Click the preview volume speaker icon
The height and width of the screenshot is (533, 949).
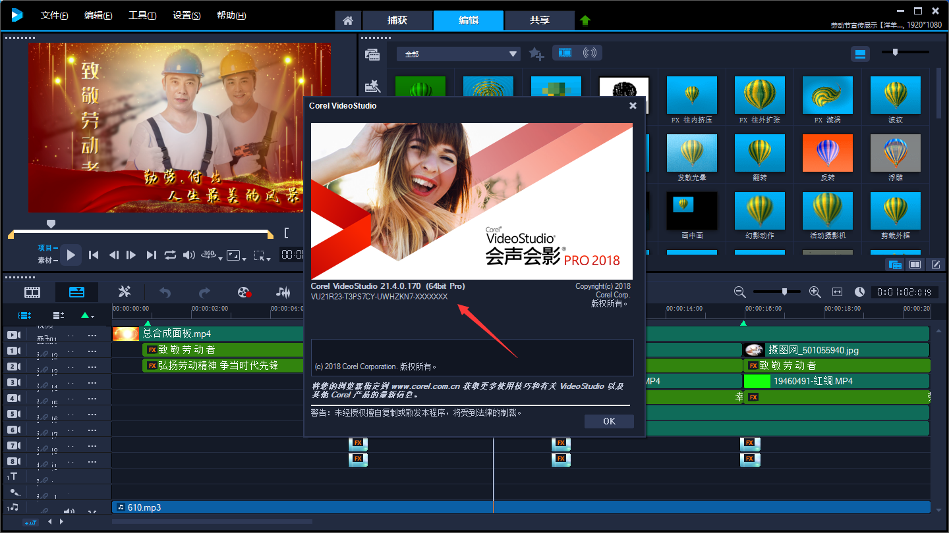189,255
